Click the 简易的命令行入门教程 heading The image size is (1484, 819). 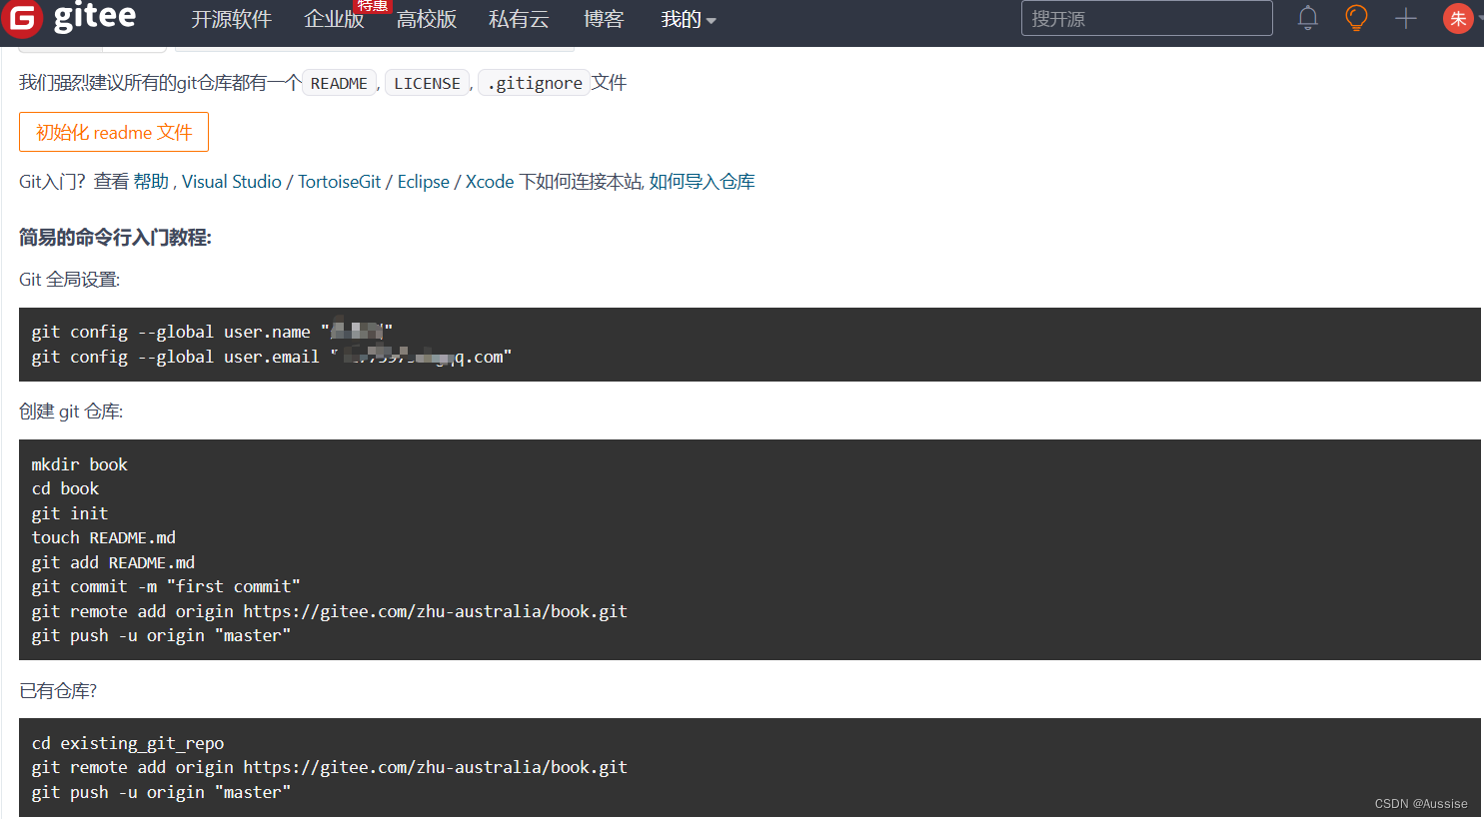point(115,238)
